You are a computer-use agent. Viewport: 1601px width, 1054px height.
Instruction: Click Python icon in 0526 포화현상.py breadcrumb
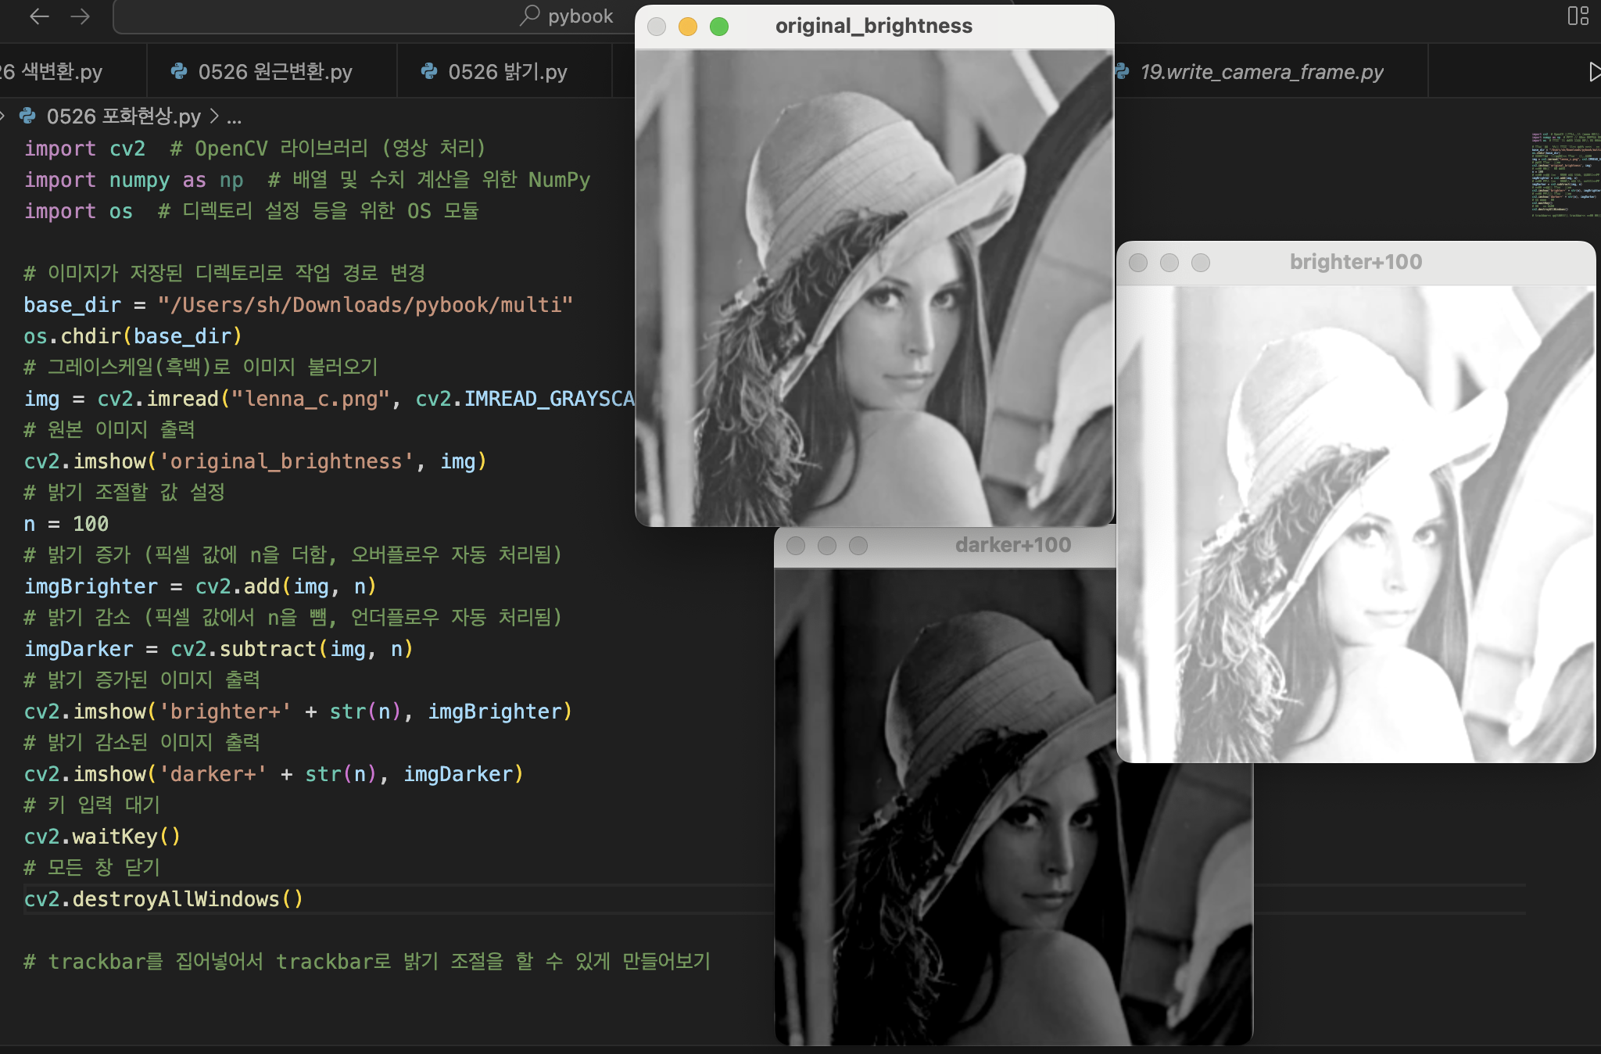tap(27, 116)
